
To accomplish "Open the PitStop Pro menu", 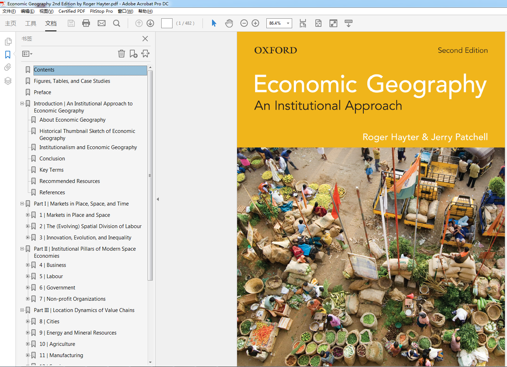I will point(101,11).
